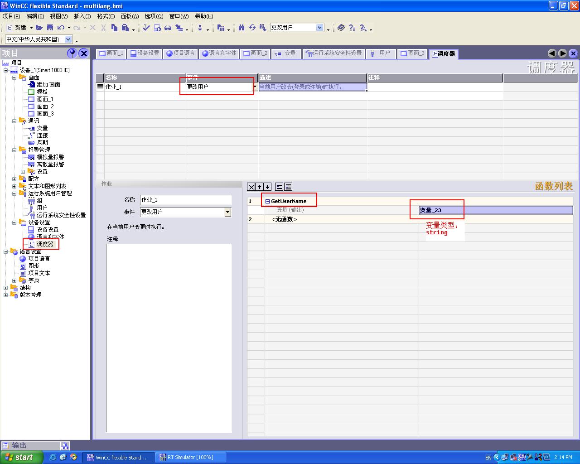
Task: Collapse the GetUserName function node
Action: point(267,201)
